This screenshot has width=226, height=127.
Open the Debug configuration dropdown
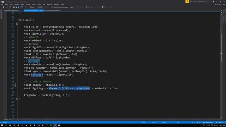pos(33,7)
